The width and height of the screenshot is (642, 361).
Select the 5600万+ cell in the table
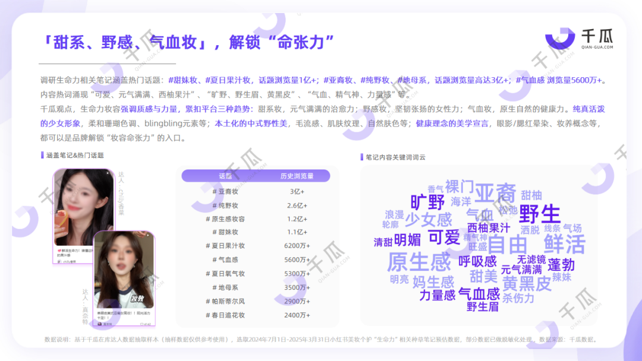pyautogui.click(x=297, y=259)
